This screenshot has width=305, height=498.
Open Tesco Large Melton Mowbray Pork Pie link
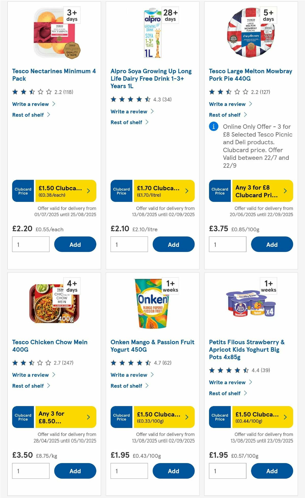[250, 75]
